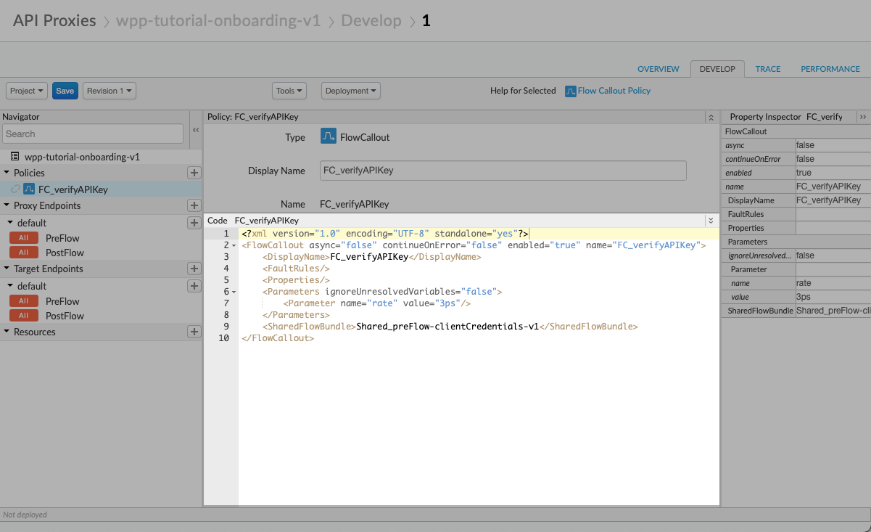Collapse the Property Inspector panel
This screenshot has height=532, width=871.
pos(862,117)
